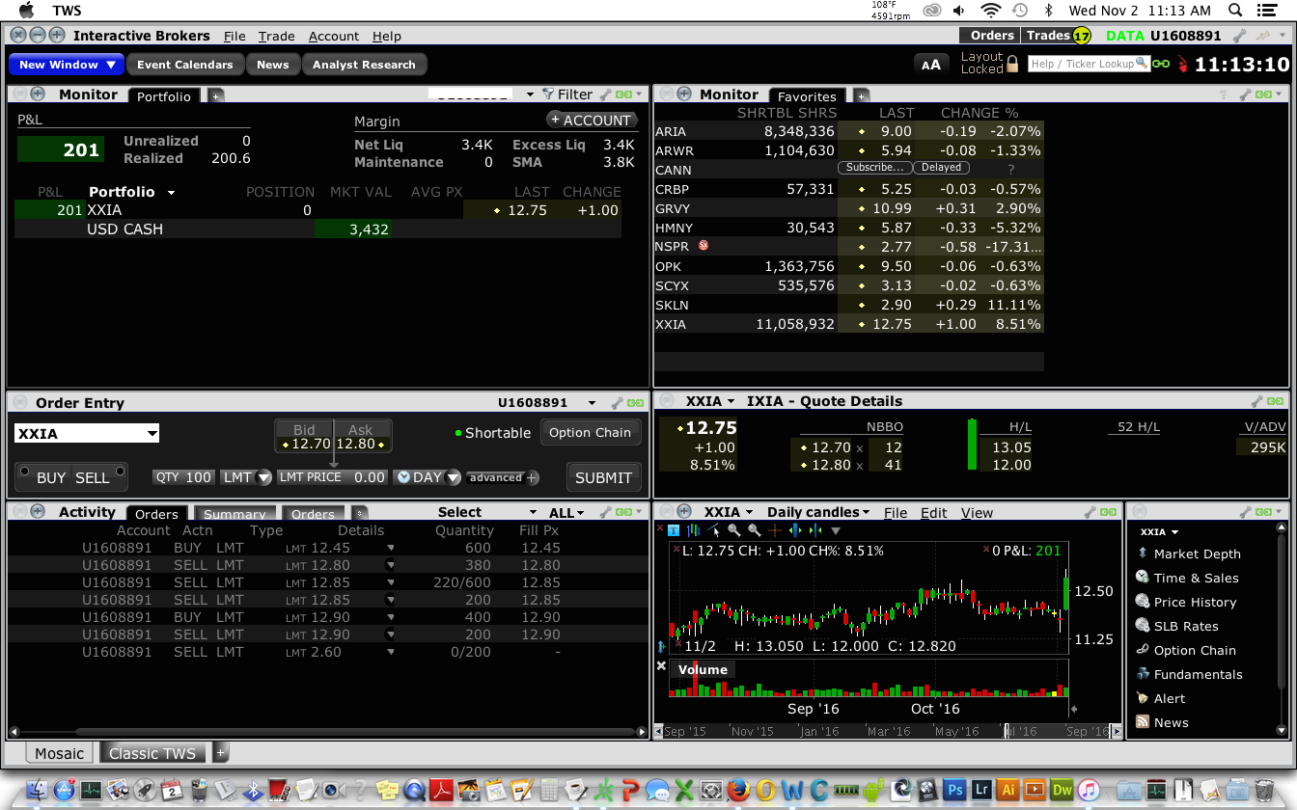
Task: Add a new tab next to Favorites
Action: click(862, 95)
